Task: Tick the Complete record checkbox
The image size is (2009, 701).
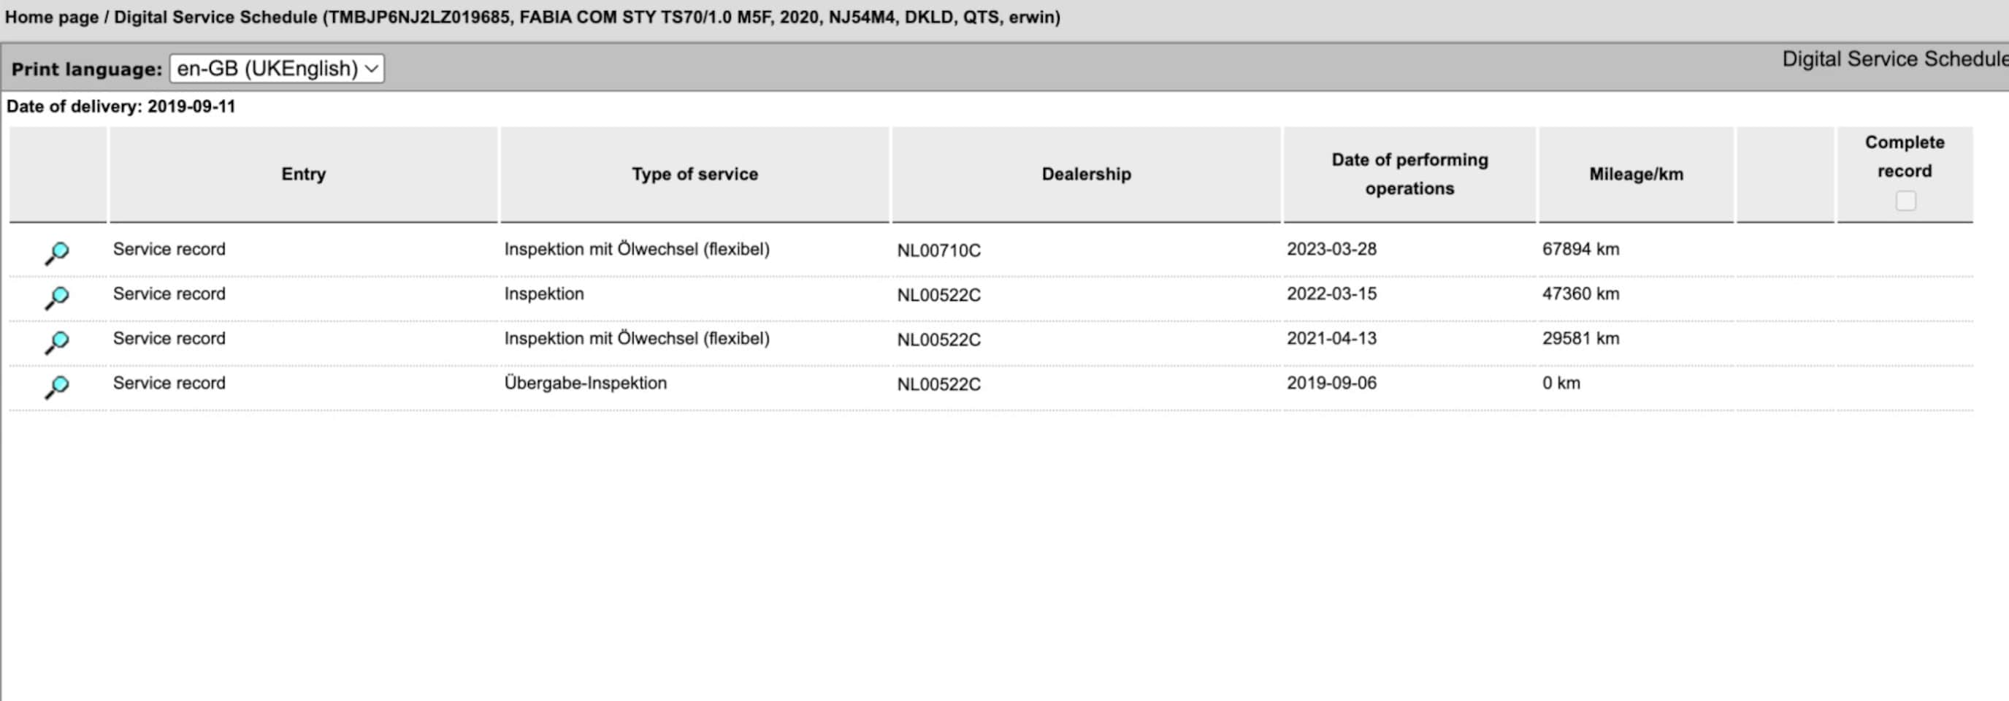Action: [1905, 200]
